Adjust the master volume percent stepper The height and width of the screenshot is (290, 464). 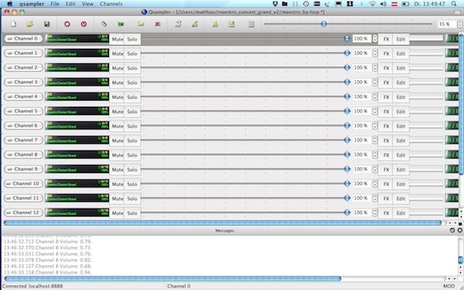460,24
